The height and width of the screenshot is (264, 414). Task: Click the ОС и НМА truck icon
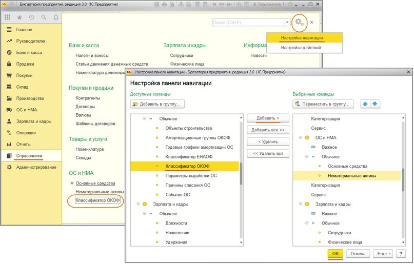point(9,110)
